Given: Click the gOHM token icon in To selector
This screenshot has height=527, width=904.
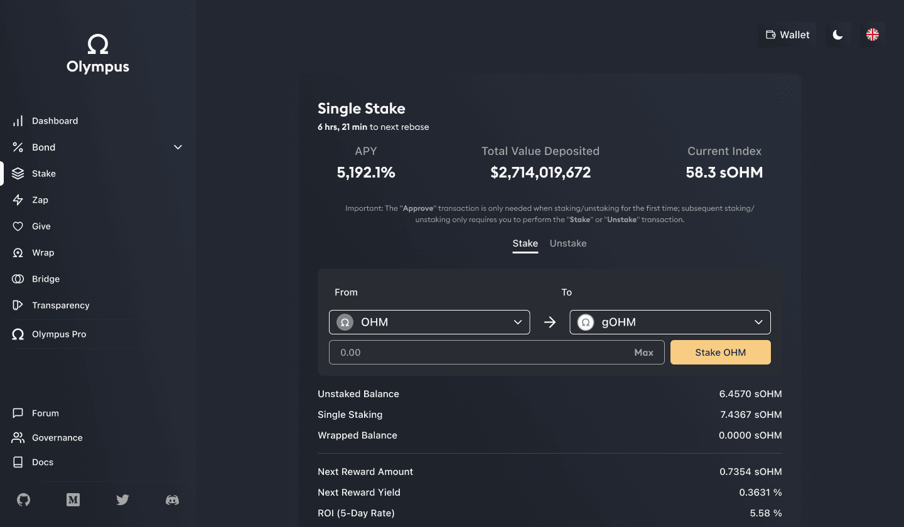Looking at the screenshot, I should 586,322.
